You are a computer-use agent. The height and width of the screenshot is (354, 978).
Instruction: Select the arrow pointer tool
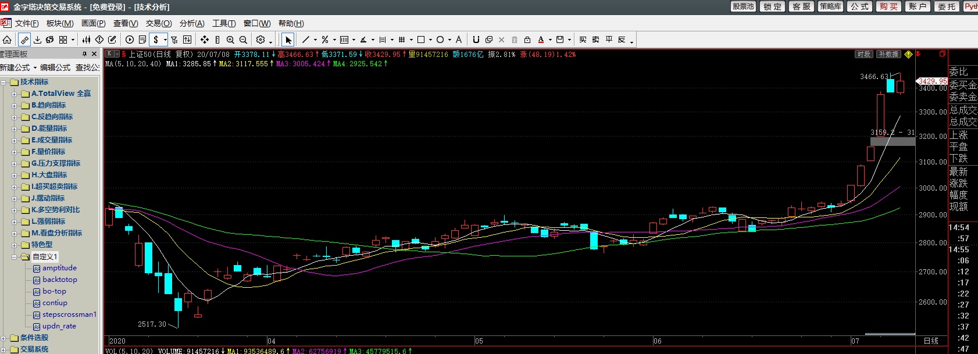[288, 40]
